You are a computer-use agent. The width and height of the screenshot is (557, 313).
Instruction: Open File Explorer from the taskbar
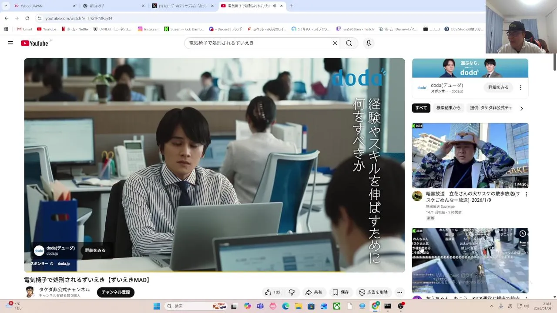(299, 306)
